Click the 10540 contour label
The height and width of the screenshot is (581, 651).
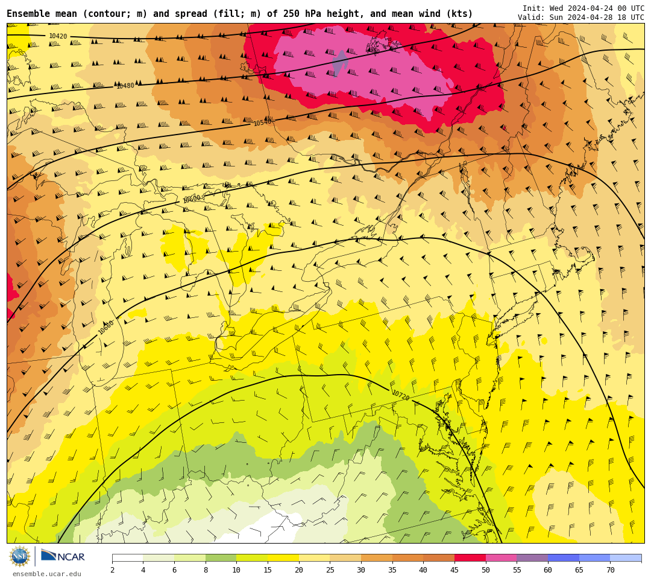[262, 122]
